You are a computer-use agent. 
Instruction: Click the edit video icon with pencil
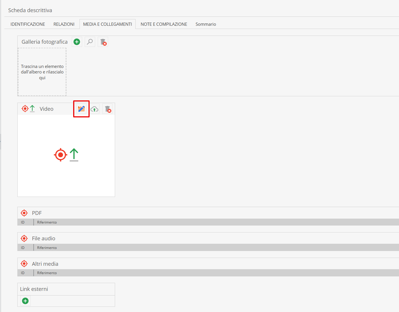[81, 109]
